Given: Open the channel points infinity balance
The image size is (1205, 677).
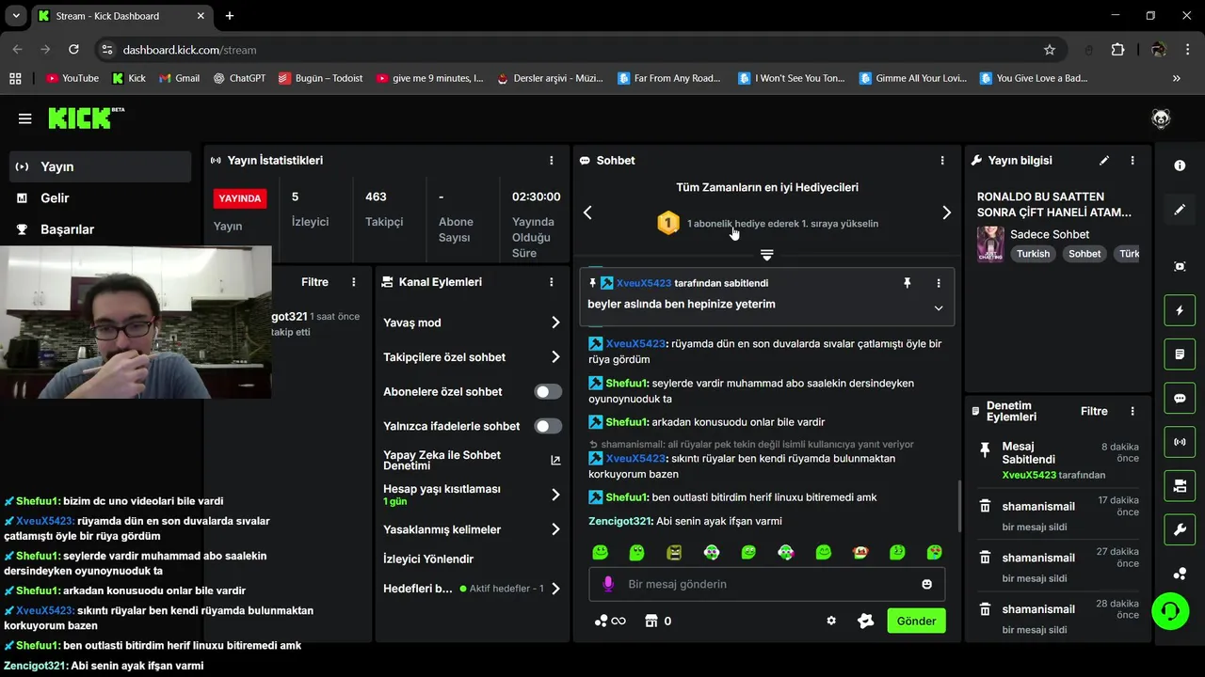Looking at the screenshot, I should (x=610, y=621).
